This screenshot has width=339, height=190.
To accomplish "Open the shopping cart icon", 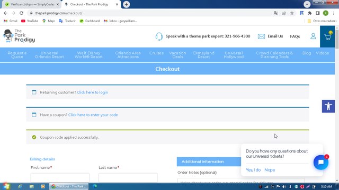I will tap(327, 36).
